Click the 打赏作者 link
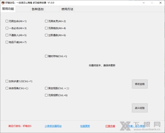Image resolution: width=165 pixels, height=133 pixels. [x=110, y=126]
